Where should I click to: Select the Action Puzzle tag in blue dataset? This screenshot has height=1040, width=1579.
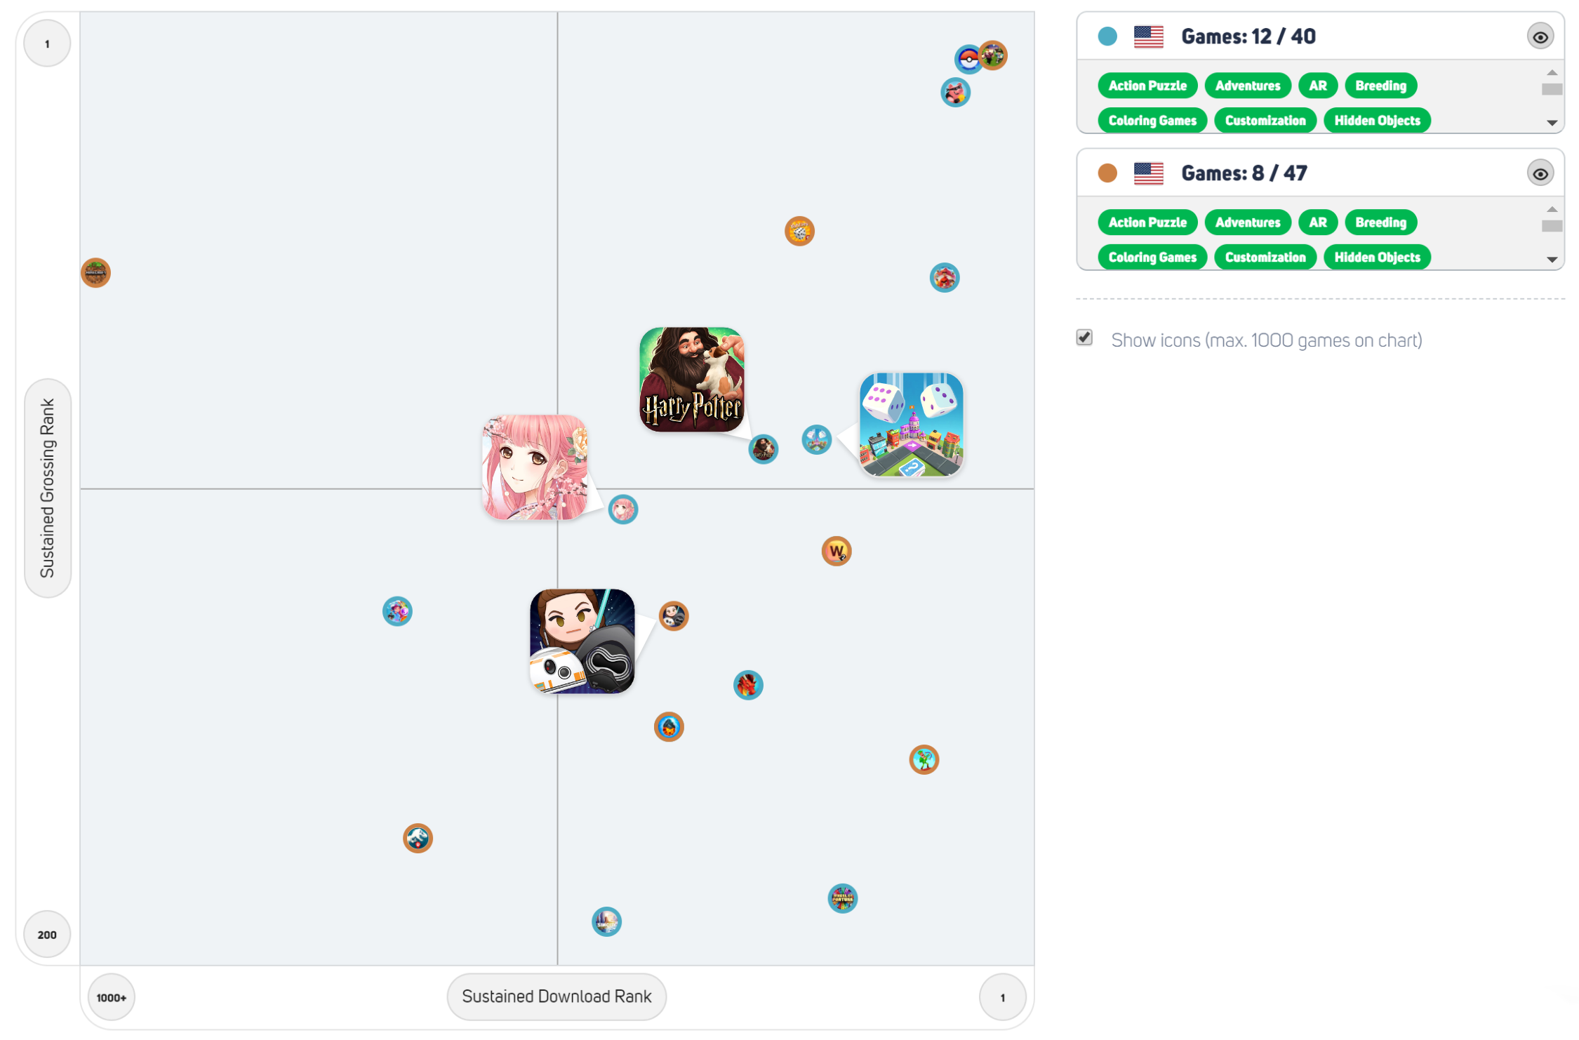point(1149,86)
